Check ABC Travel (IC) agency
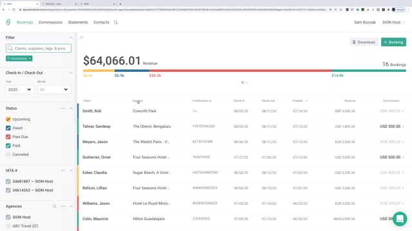The height and width of the screenshot is (231, 412). [x=8, y=226]
